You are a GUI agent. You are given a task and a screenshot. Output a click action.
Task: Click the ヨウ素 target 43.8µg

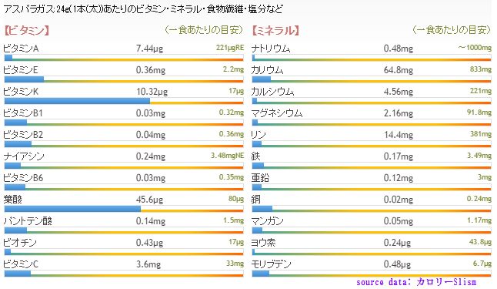click(480, 242)
